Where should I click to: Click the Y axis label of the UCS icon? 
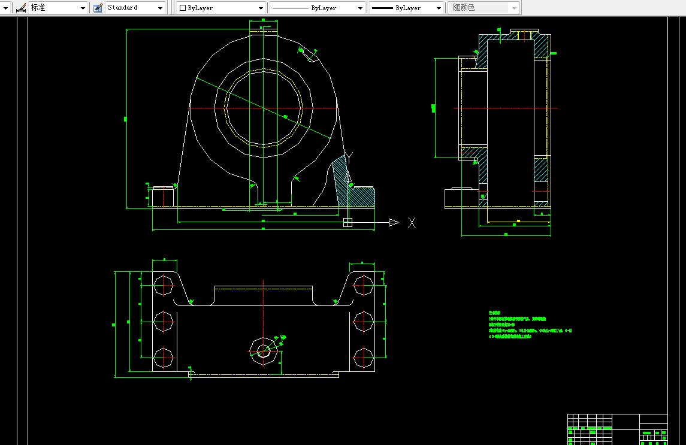(x=349, y=157)
